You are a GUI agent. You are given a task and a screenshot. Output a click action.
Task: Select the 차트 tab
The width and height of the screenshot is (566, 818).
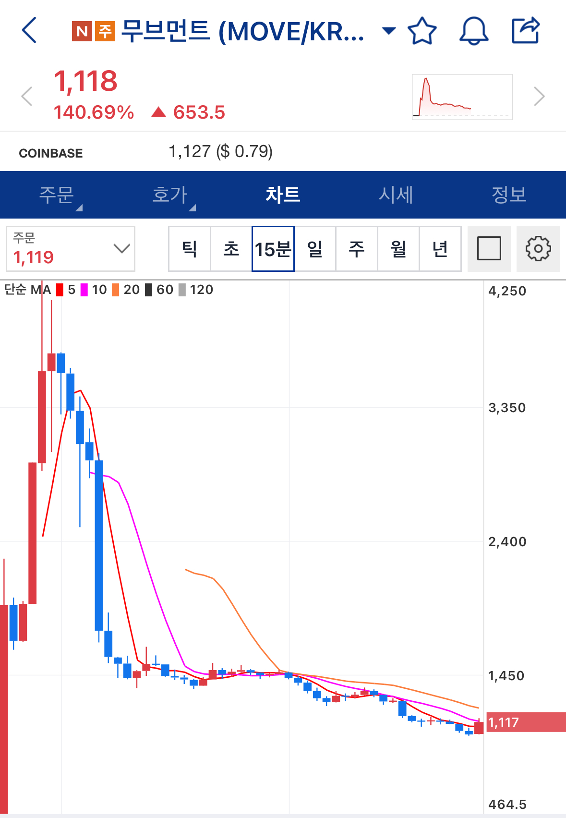(x=283, y=195)
